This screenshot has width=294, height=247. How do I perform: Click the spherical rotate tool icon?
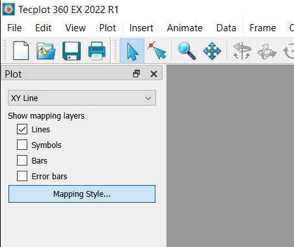tap(242, 51)
